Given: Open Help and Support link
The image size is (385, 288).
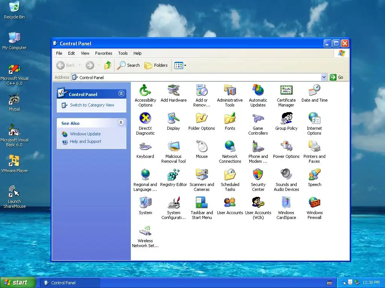Looking at the screenshot, I should 85,141.
